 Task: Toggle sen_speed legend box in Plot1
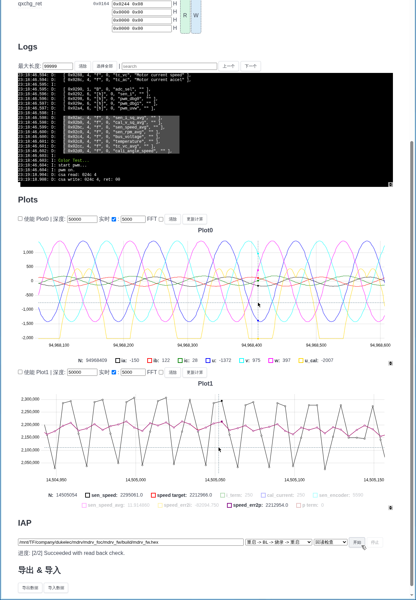(x=88, y=495)
